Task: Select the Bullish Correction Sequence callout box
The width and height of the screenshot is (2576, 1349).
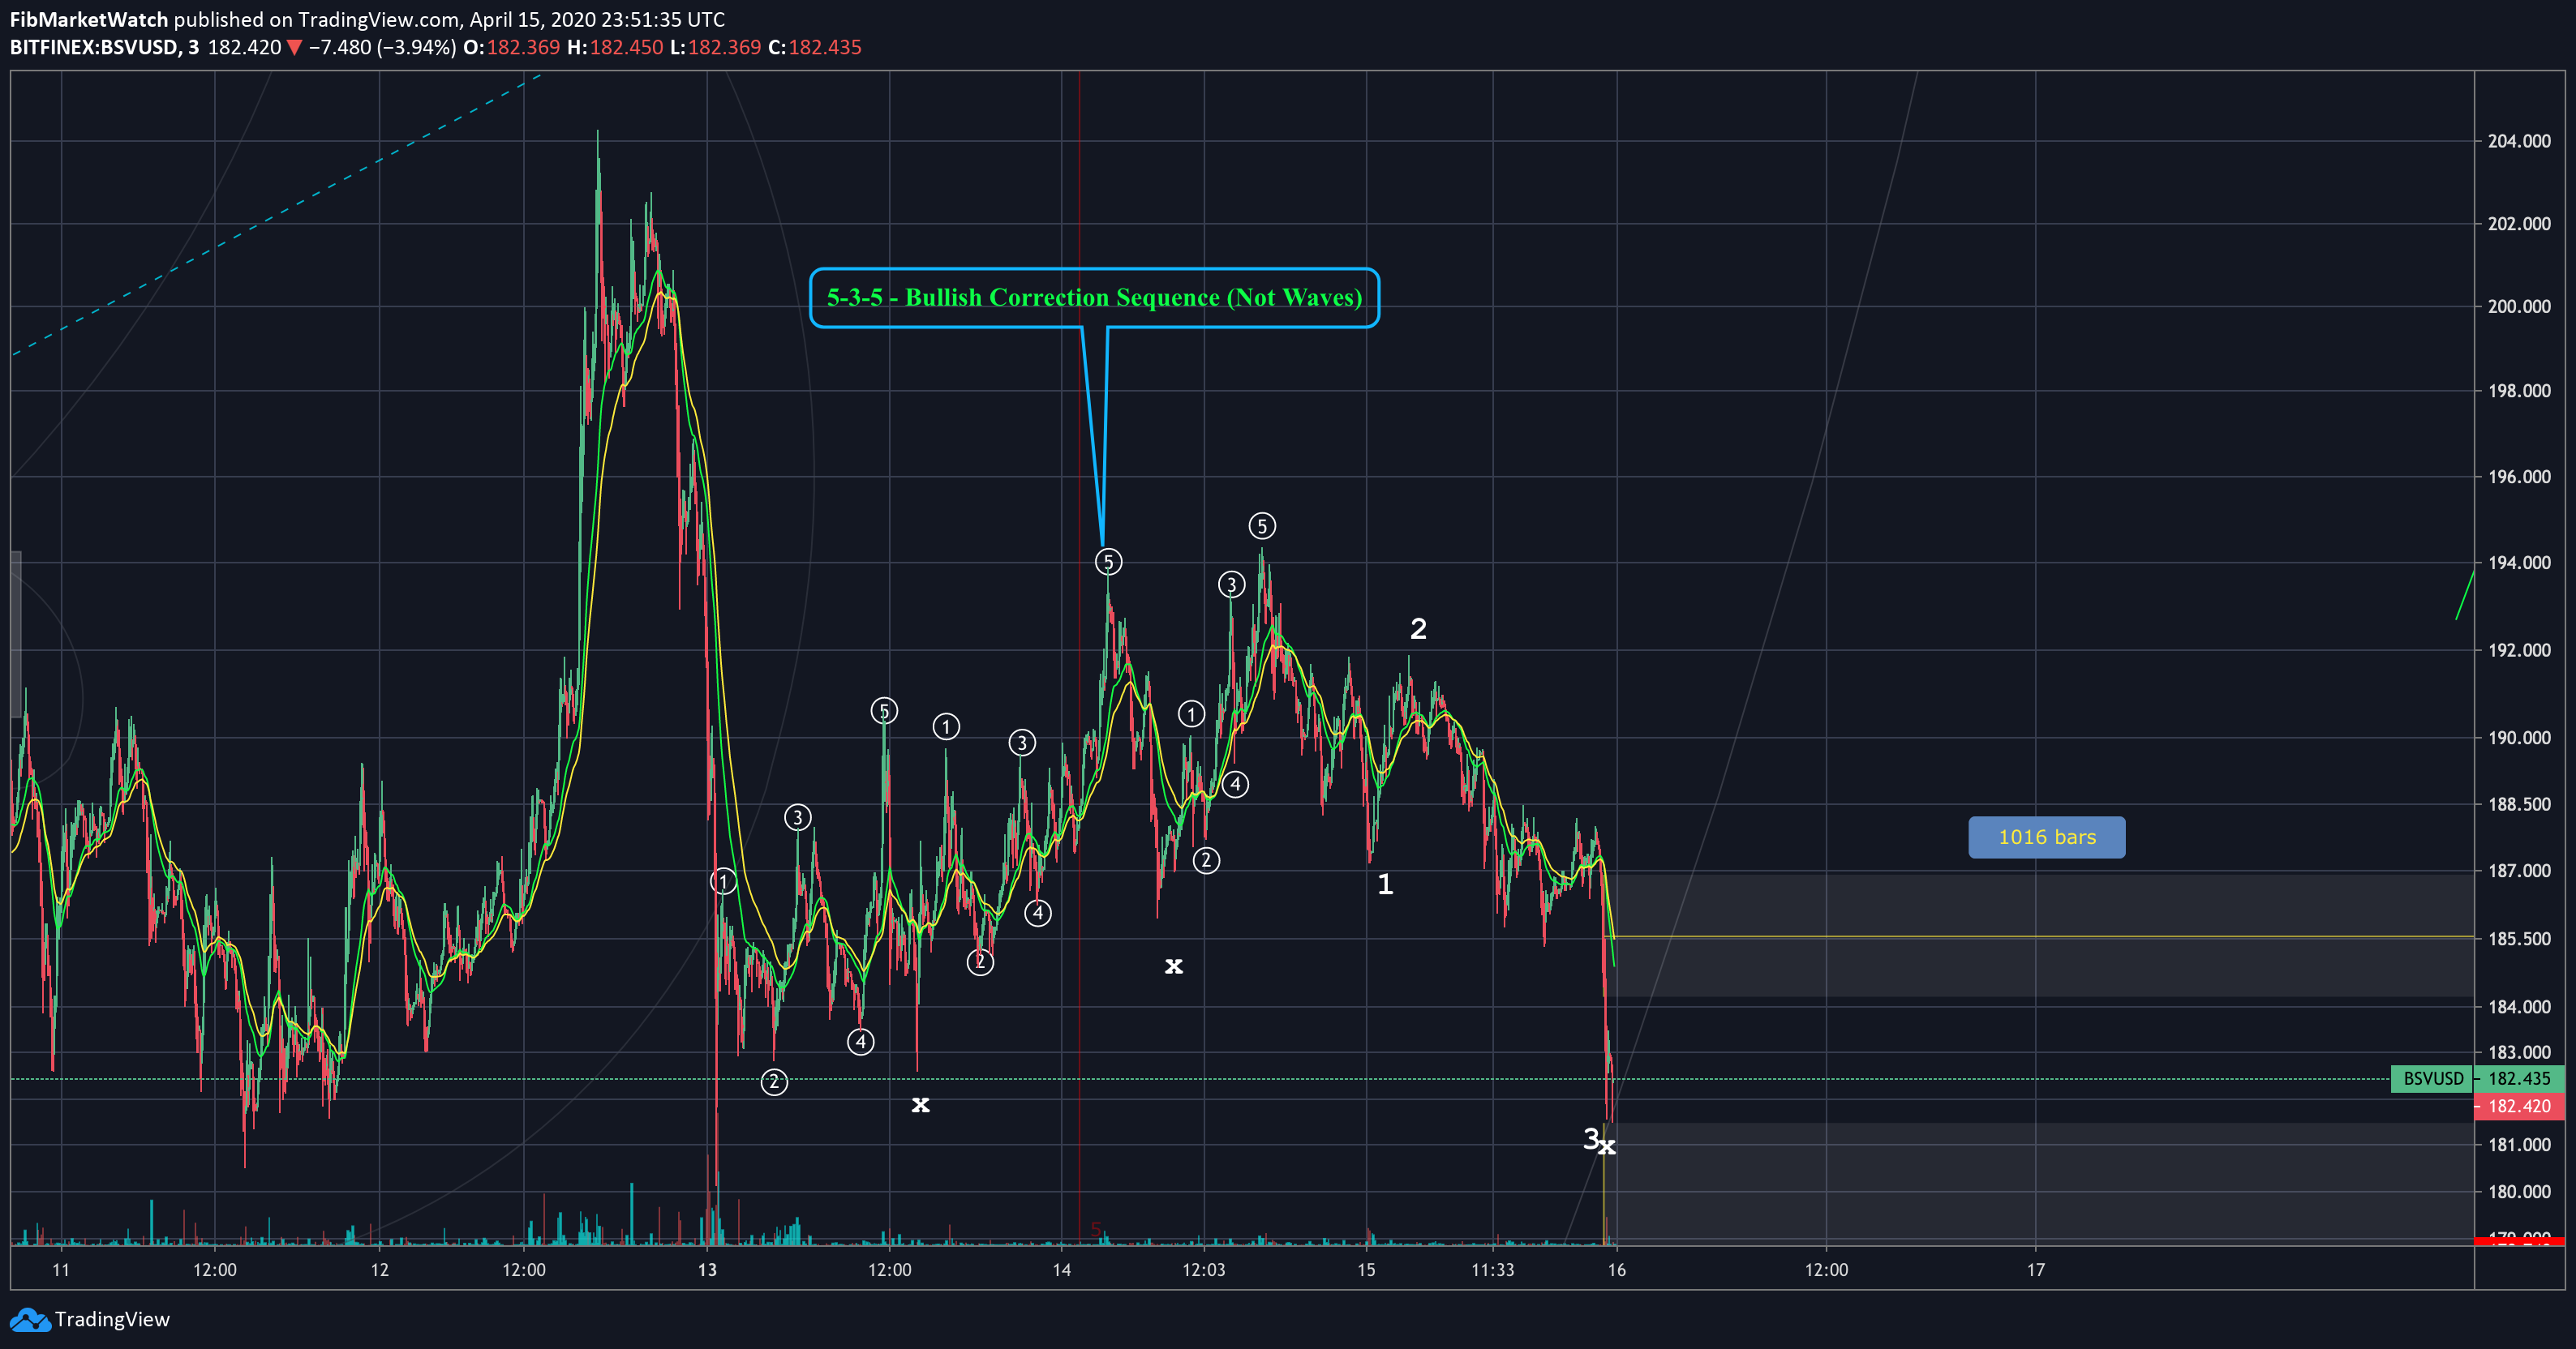Action: [1094, 298]
